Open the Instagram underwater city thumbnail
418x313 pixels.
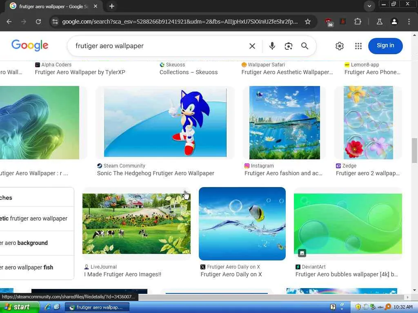285,123
